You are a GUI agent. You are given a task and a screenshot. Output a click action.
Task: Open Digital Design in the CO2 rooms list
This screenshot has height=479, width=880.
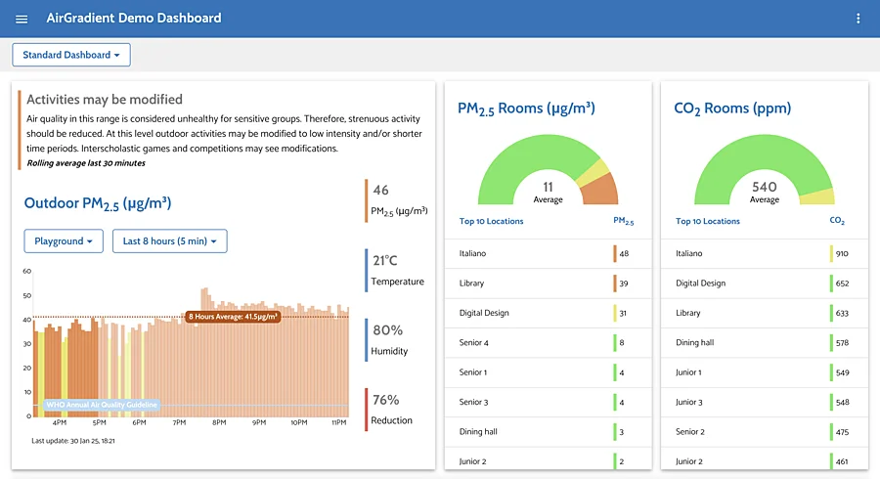(700, 283)
